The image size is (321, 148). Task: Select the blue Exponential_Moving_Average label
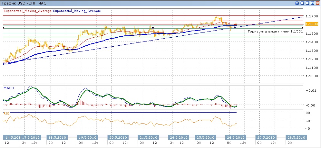point(76,11)
